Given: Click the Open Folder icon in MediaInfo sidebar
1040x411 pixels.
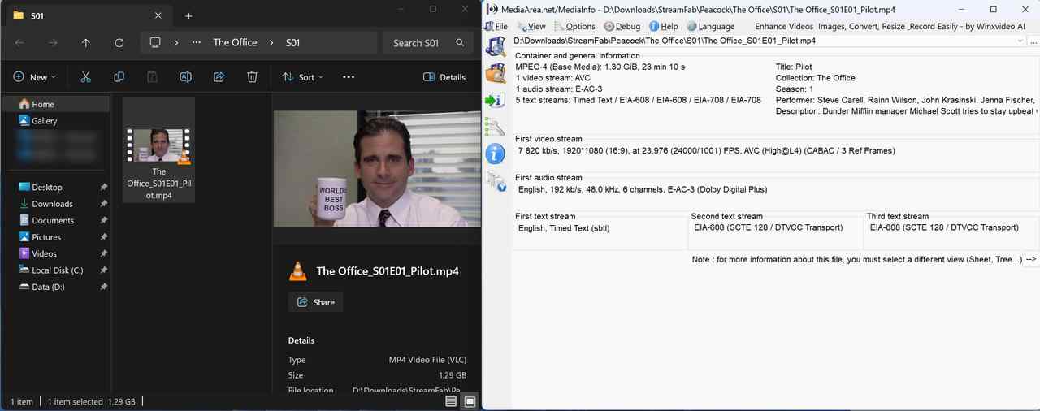Looking at the screenshot, I should (495, 72).
